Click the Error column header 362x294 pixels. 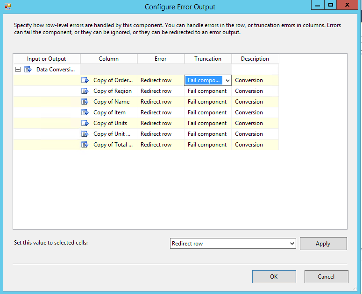[161, 59]
